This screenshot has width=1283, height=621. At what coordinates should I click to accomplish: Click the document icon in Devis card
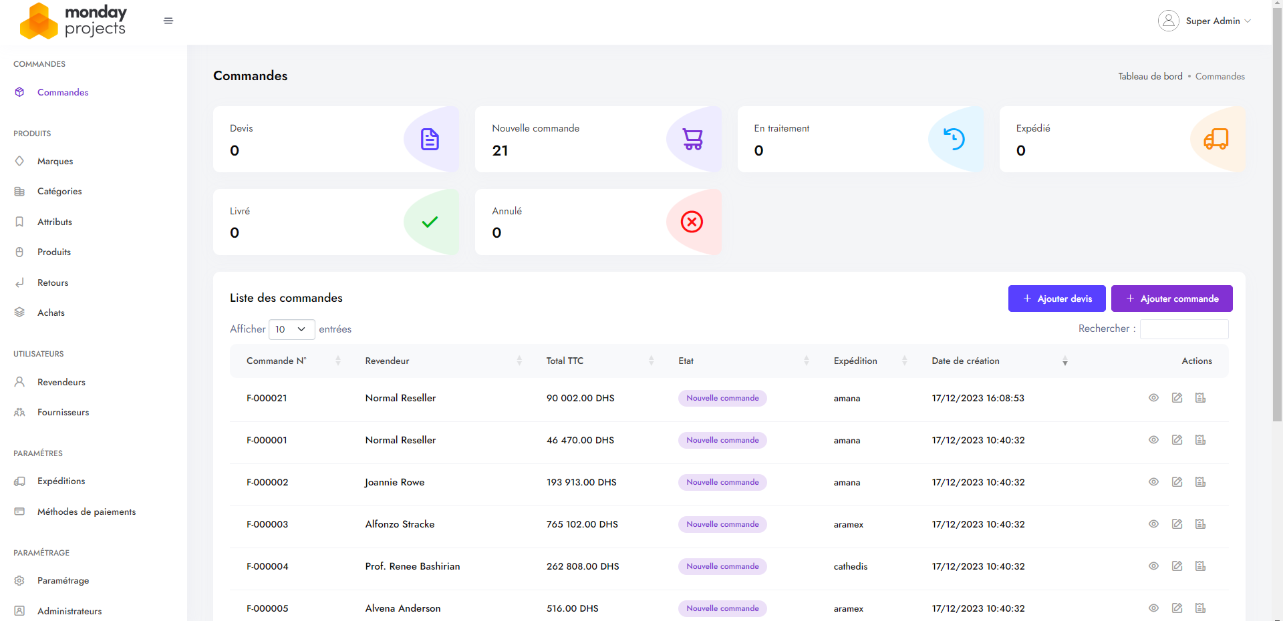tap(430, 139)
